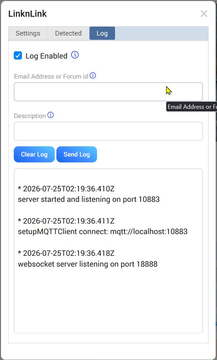This screenshot has width=217, height=360.
Task: Click the Email Address tooltip popup
Action: tap(191, 107)
